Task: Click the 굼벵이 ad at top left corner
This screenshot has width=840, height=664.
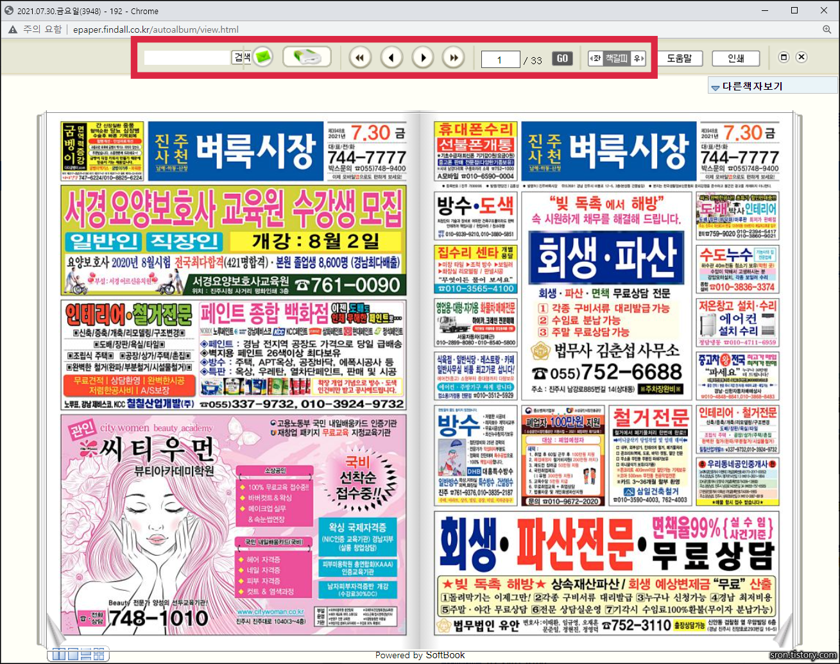Action: coord(102,151)
